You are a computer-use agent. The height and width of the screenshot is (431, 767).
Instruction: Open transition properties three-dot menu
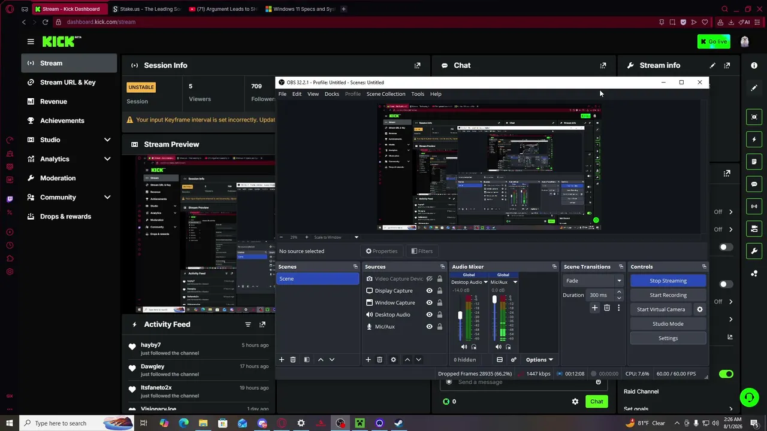(x=618, y=308)
